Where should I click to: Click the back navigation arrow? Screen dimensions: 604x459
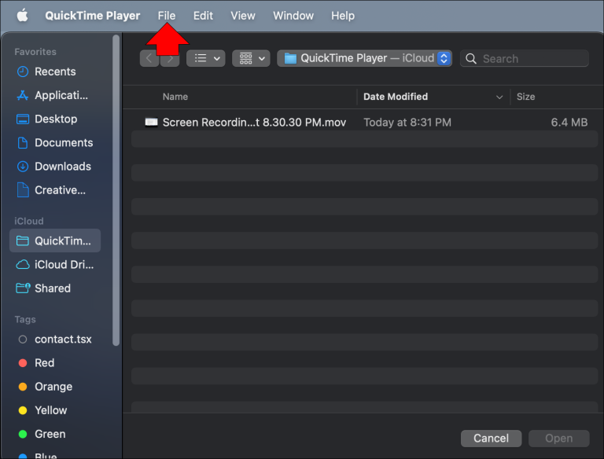tap(149, 58)
